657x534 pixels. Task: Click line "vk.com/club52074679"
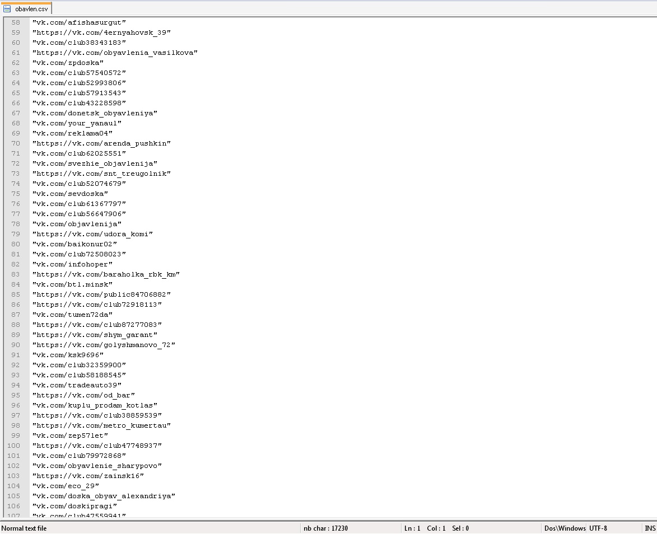click(79, 184)
